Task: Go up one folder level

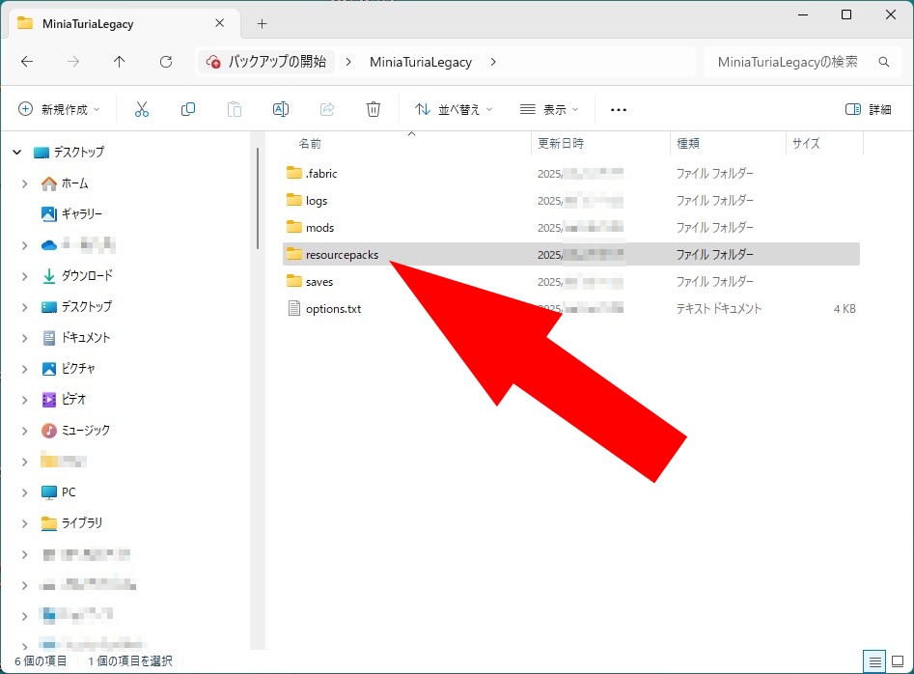Action: (x=120, y=62)
